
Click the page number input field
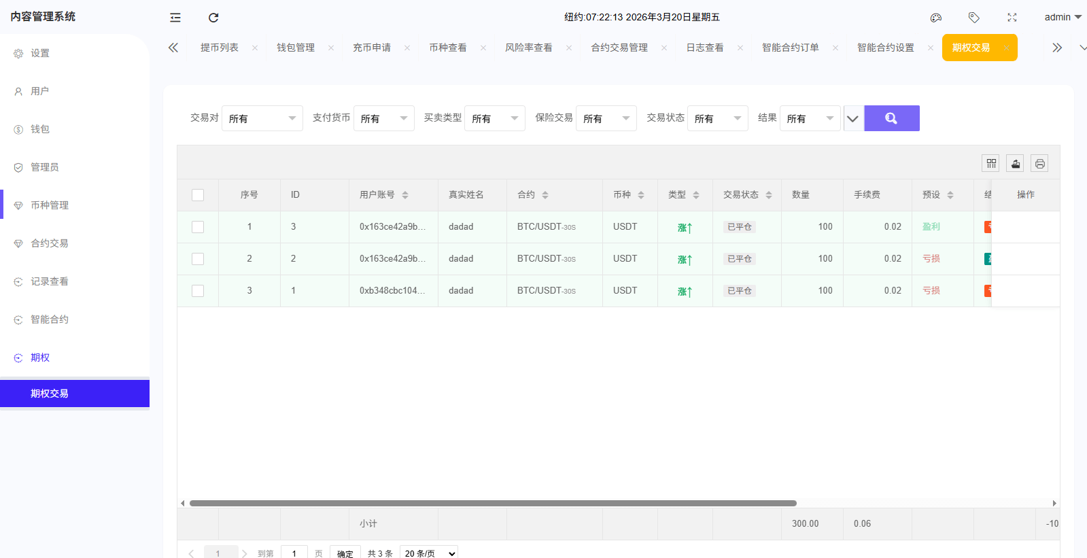[294, 553]
